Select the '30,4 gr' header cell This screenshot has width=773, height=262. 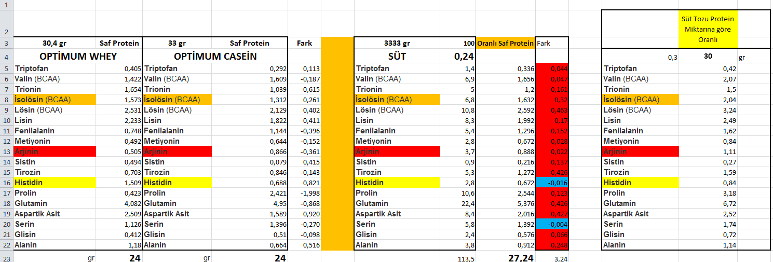click(x=55, y=43)
